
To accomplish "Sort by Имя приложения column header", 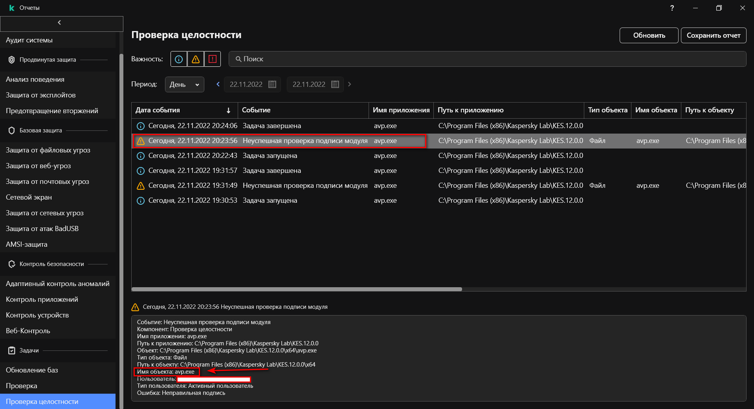I will click(401, 110).
